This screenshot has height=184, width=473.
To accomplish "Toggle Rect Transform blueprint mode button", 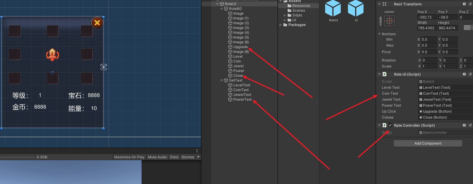I will pos(467,27).
